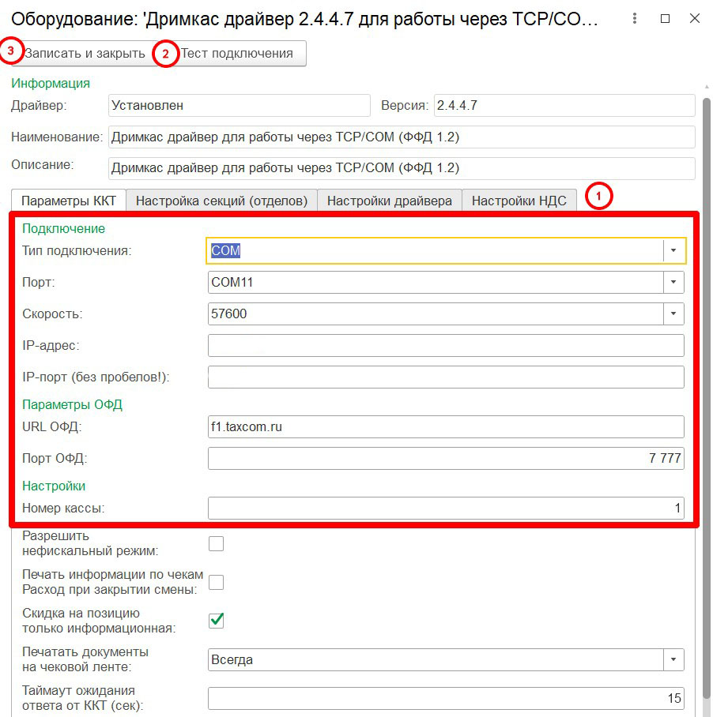Screen dimensions: 713x717
Task: Open the three-dot more options menu
Action: coord(635,18)
